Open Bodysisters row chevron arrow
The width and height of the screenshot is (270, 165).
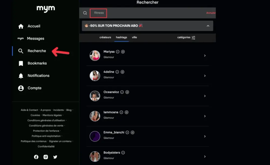205,157
